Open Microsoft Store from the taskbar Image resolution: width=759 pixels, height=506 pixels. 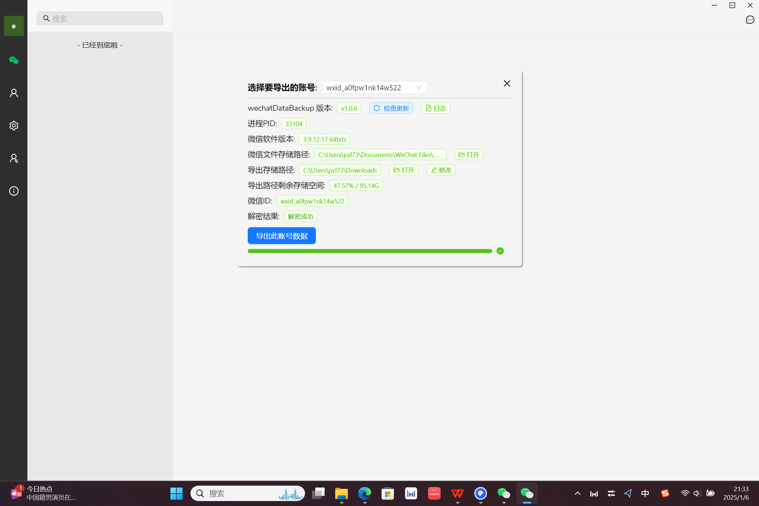point(388,494)
